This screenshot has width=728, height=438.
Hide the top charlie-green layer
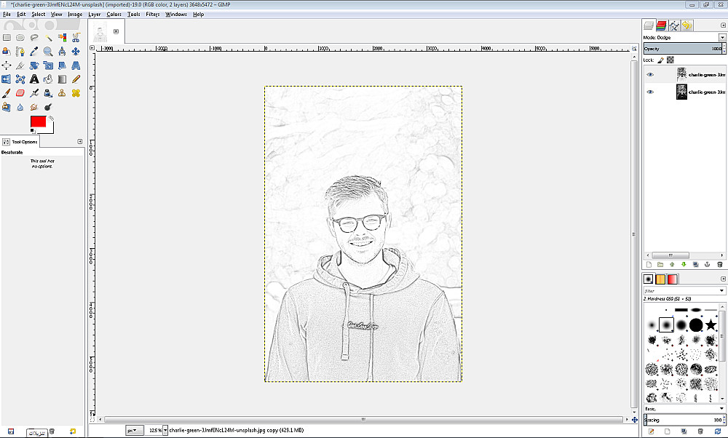[x=650, y=74]
